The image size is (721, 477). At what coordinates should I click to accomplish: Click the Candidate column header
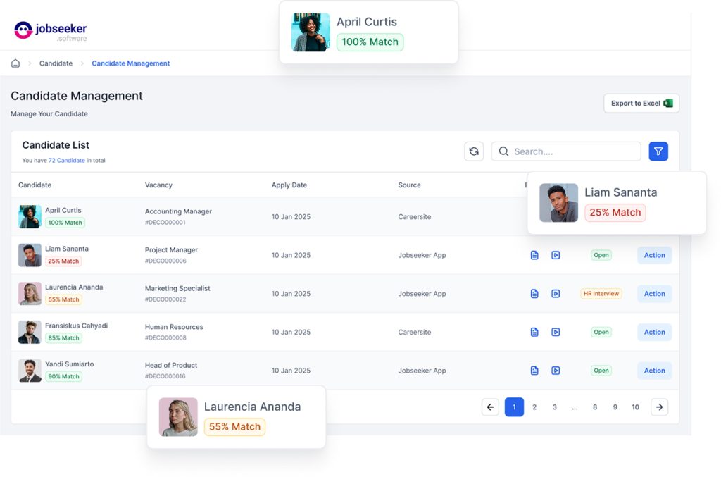tap(35, 185)
